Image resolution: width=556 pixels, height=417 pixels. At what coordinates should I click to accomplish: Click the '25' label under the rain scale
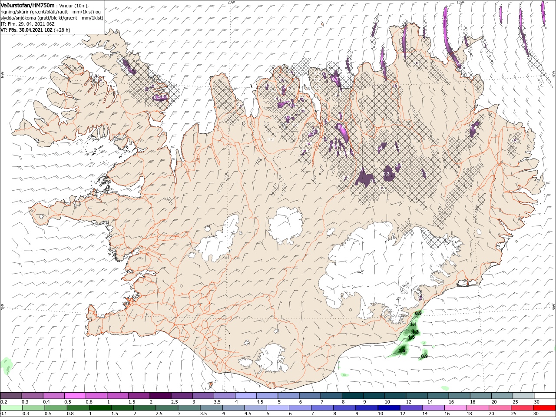pos(515,414)
